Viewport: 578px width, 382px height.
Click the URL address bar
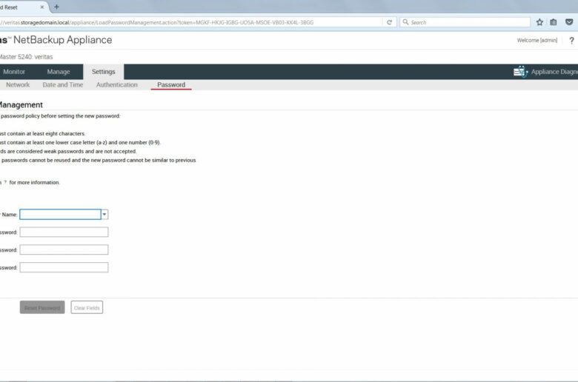tap(191, 22)
